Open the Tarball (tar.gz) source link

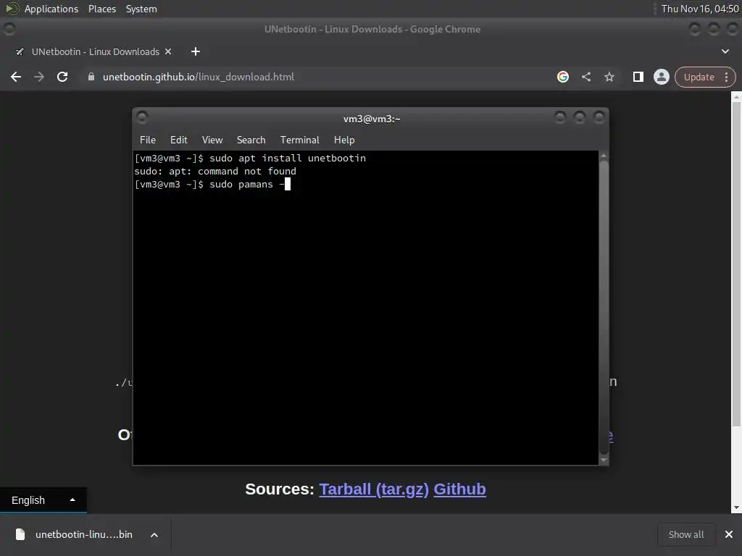pyautogui.click(x=374, y=489)
